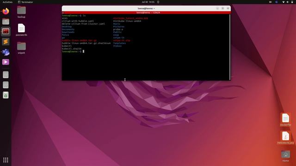
Task: Click the red snipe-it.zip file name
Action: point(122,41)
